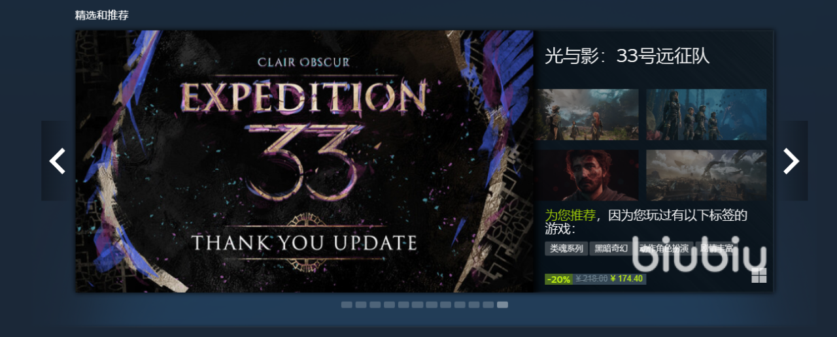The image size is (837, 337).
Task: Click the Windows platform icon
Action: pyautogui.click(x=759, y=276)
